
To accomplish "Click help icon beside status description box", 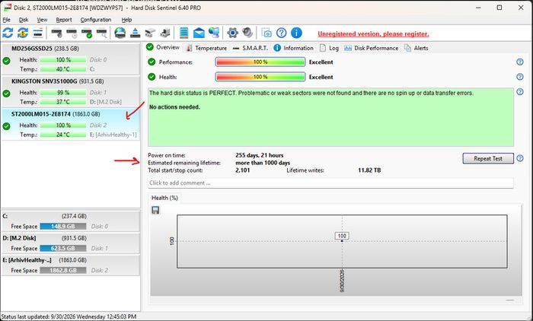I will pos(520,92).
